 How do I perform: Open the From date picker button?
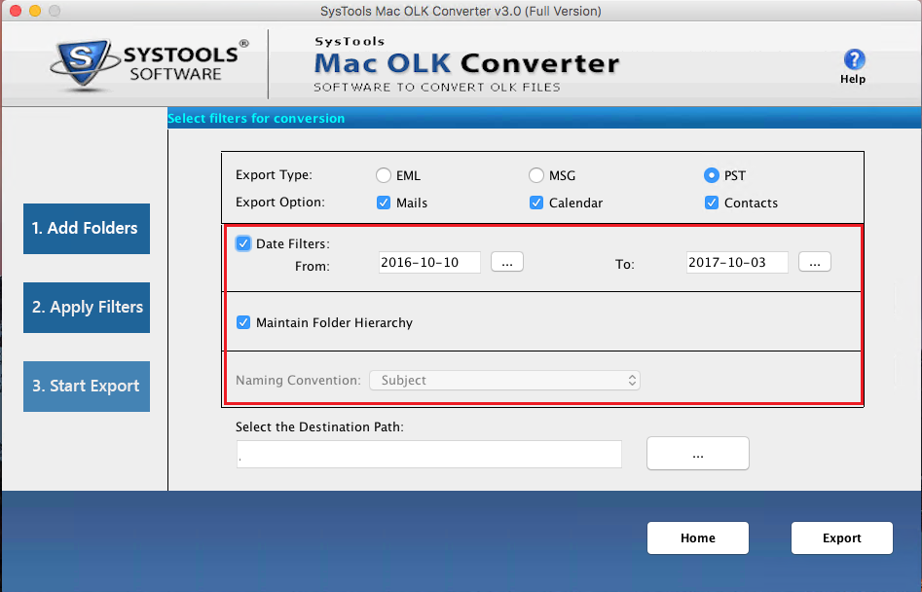coord(507,262)
